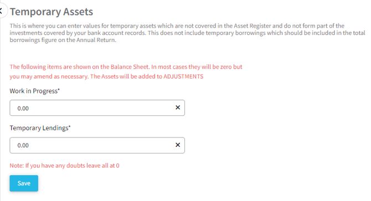Click 'This is where you can enter' sentence start
Screen dimensions: 371x201
[x=45, y=26]
